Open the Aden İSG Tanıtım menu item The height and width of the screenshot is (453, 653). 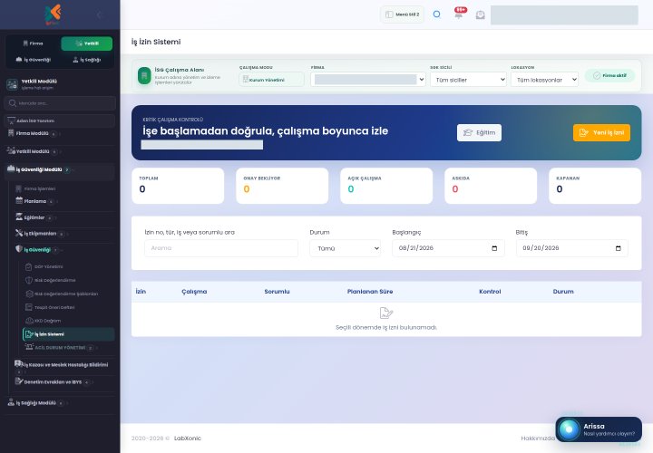(x=60, y=120)
